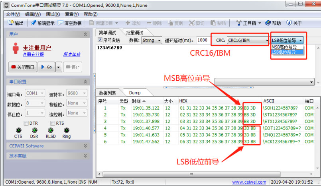Open the 注册专业版 link
This screenshot has height=186, width=321.
[x=33, y=54]
